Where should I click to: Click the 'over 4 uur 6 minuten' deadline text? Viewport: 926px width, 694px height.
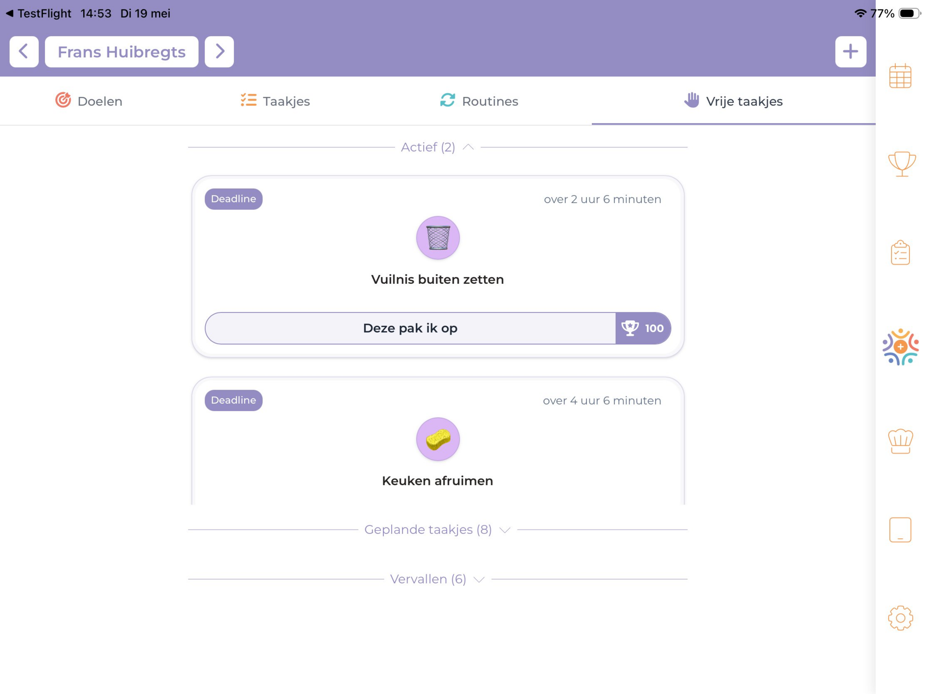(602, 401)
